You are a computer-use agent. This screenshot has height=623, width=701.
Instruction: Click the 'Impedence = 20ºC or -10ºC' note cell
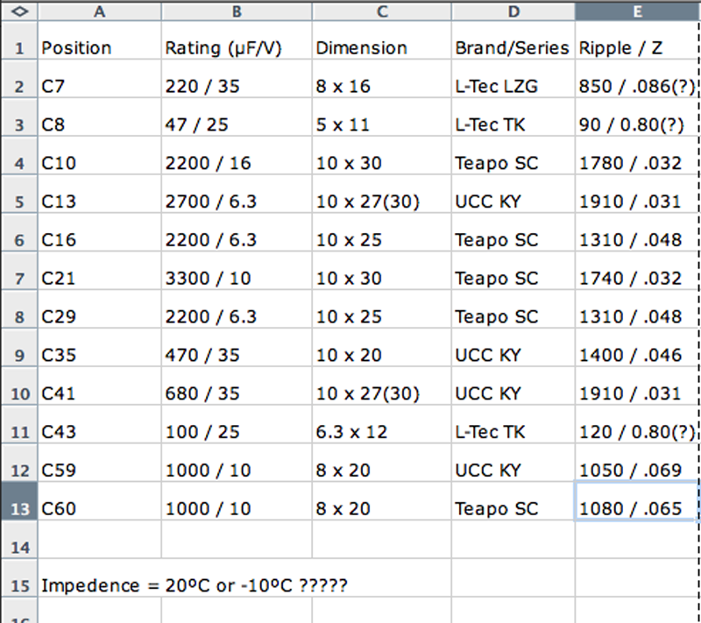(x=194, y=584)
